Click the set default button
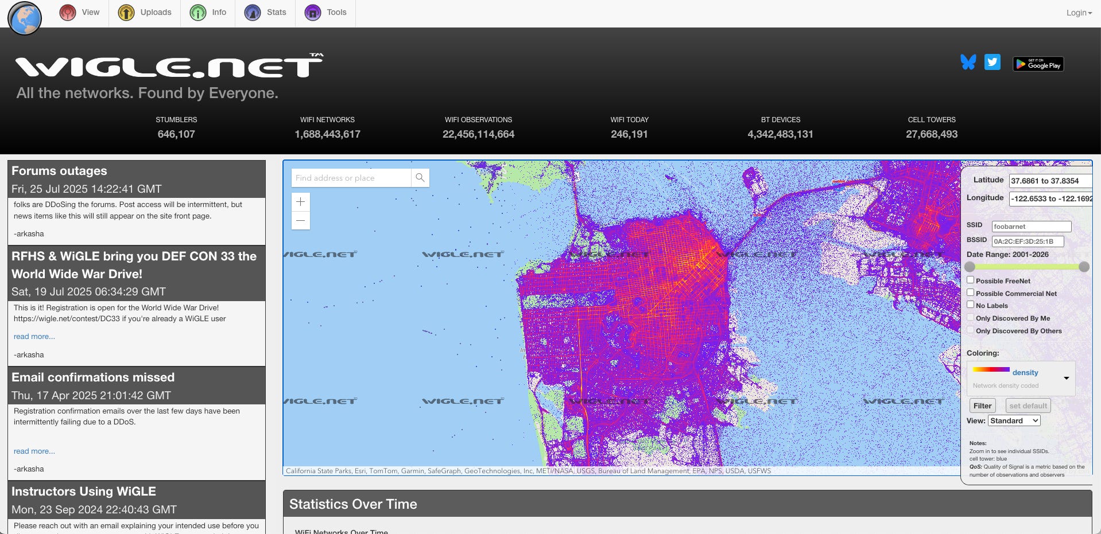Viewport: 1101px width, 534px height. [1028, 406]
